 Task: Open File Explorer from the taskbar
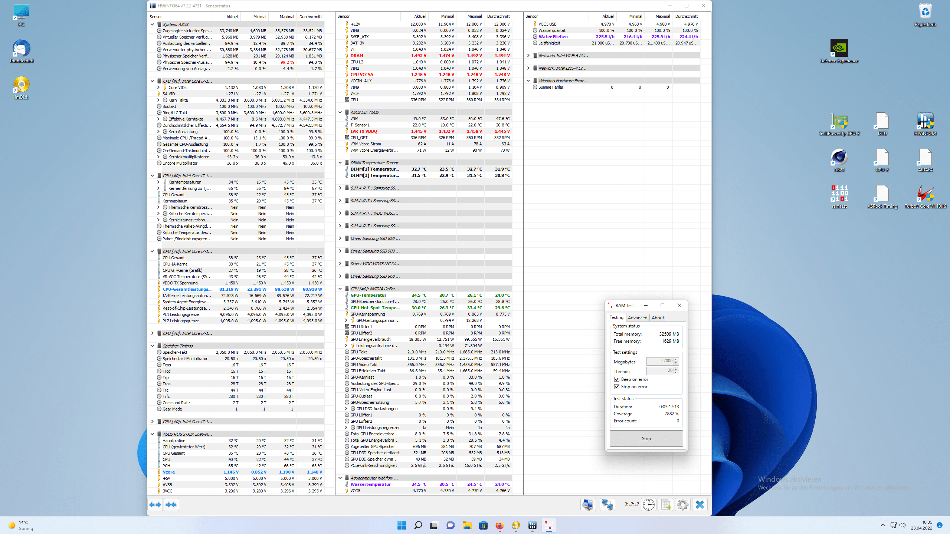click(467, 525)
